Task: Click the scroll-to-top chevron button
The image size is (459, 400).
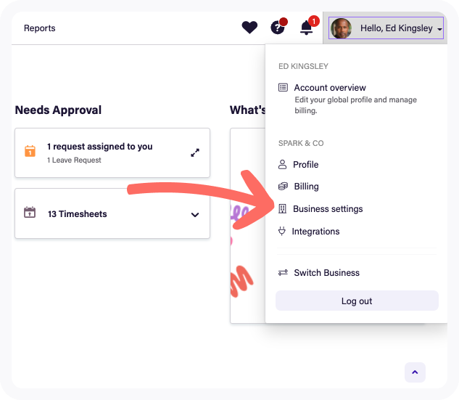Action: 415,372
